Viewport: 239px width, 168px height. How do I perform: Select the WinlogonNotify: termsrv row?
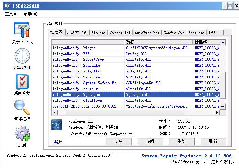(136, 89)
